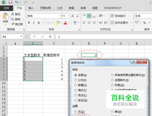Align text right
152x116 pixels.
coord(94,23)
